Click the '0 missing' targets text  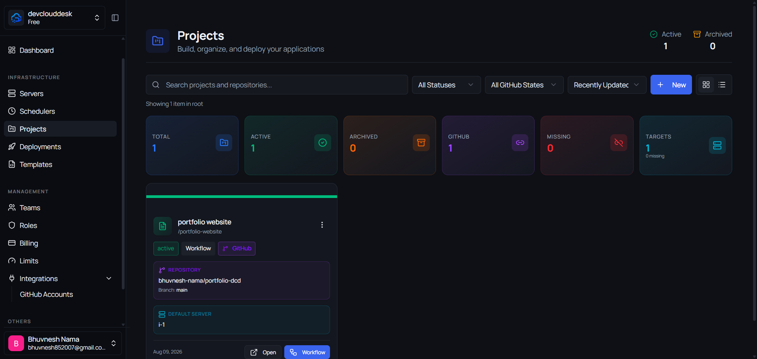655,156
